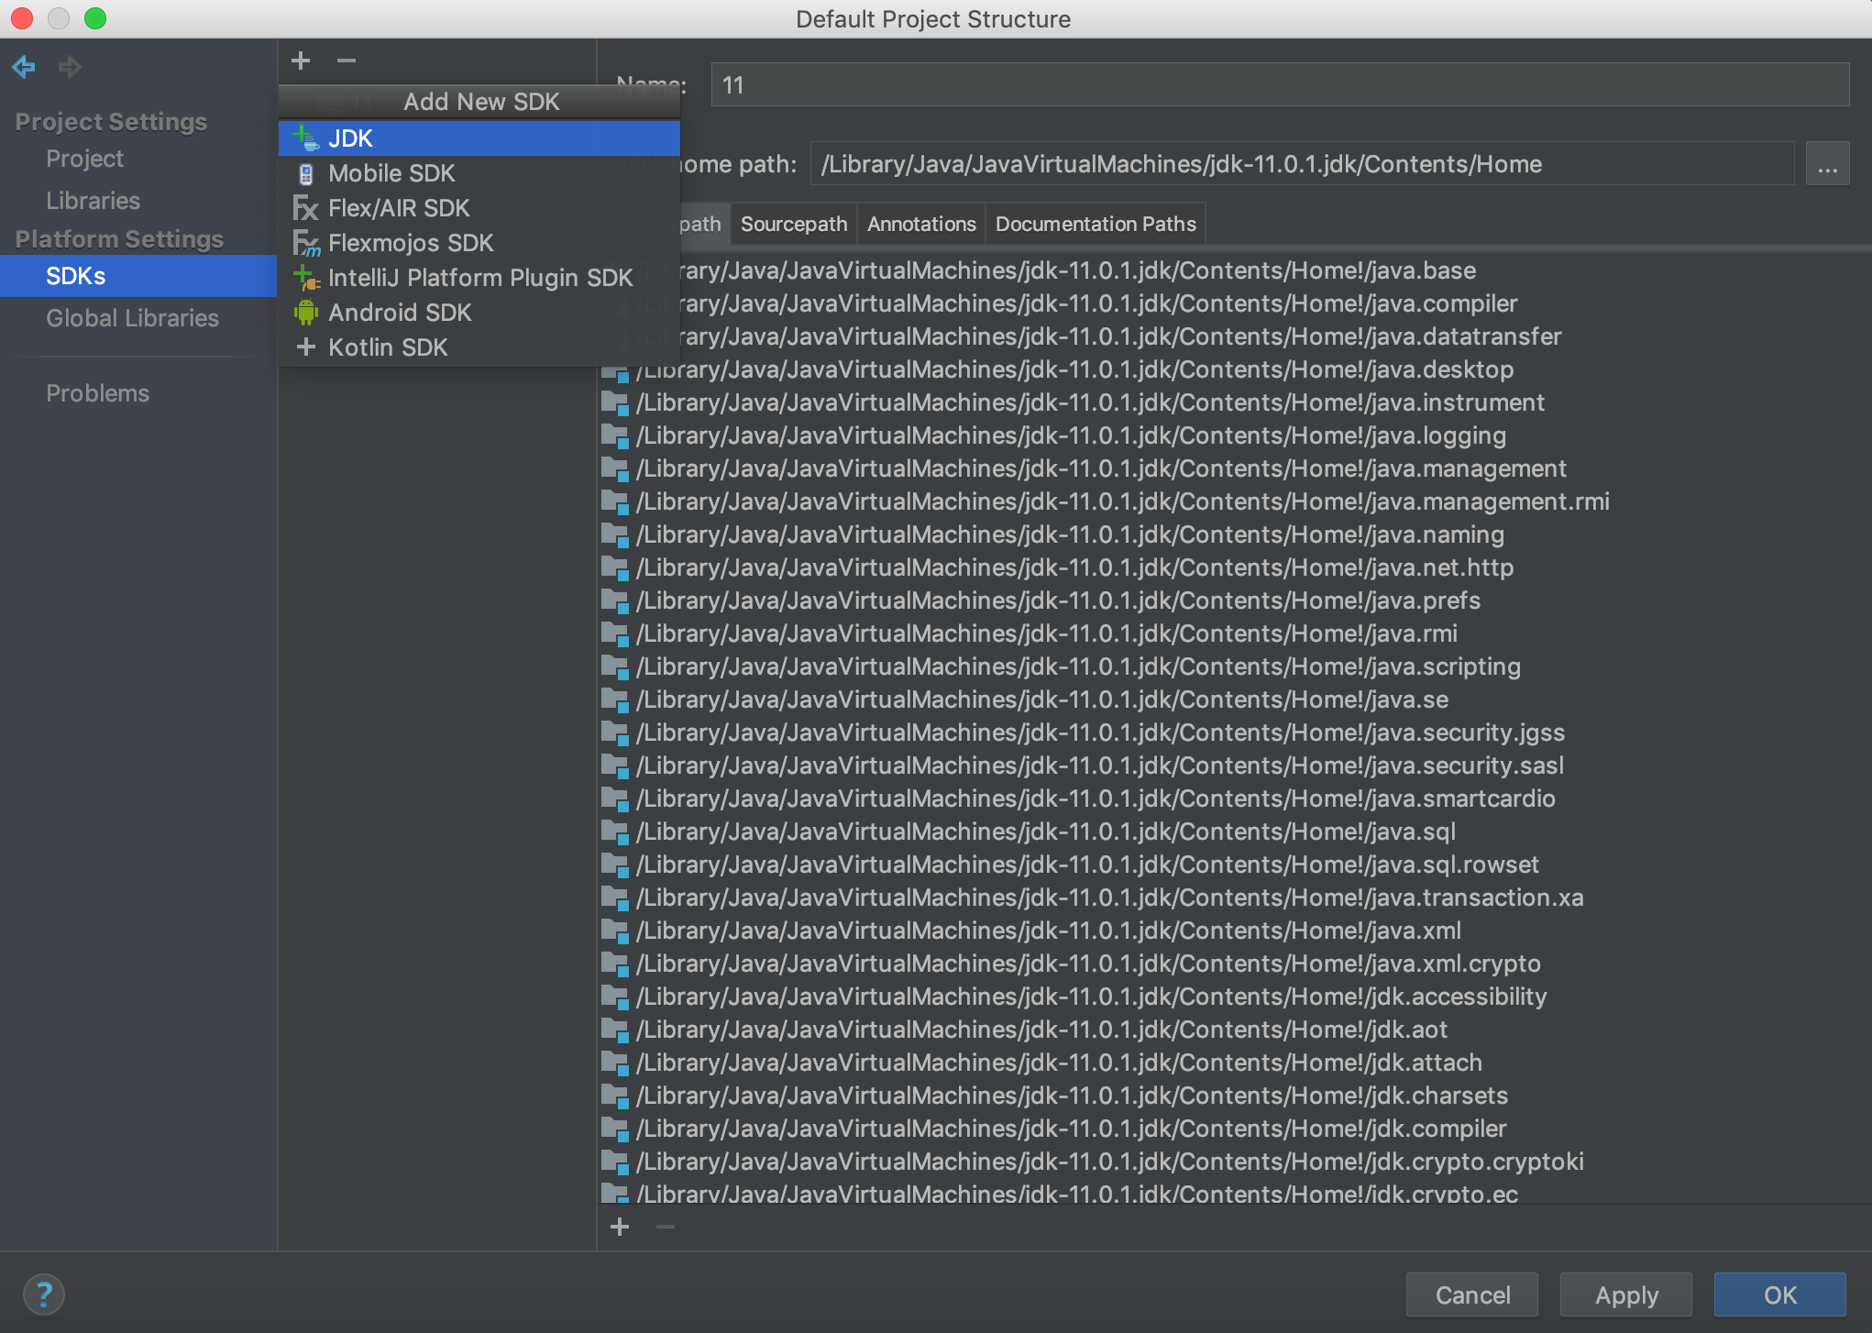
Task: Click folder icon beside java.se entry
Action: coord(614,700)
